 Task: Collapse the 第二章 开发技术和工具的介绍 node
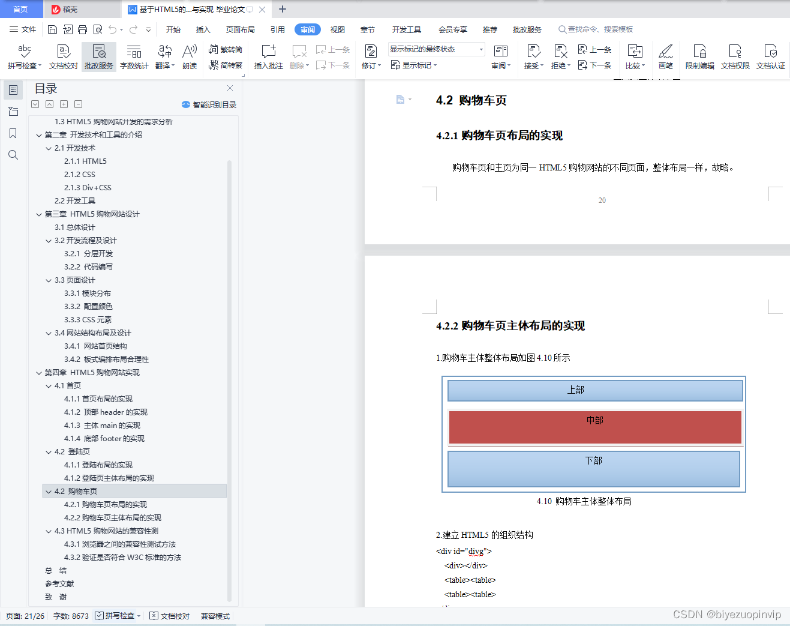[39, 135]
